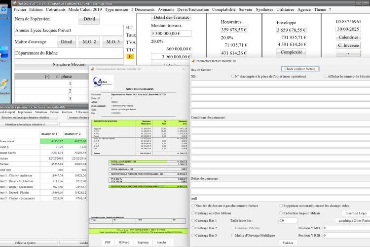Viewport: 370px width, 247px height.
Task: Click Annuler in the invoice preview
Action: [x=161, y=243]
